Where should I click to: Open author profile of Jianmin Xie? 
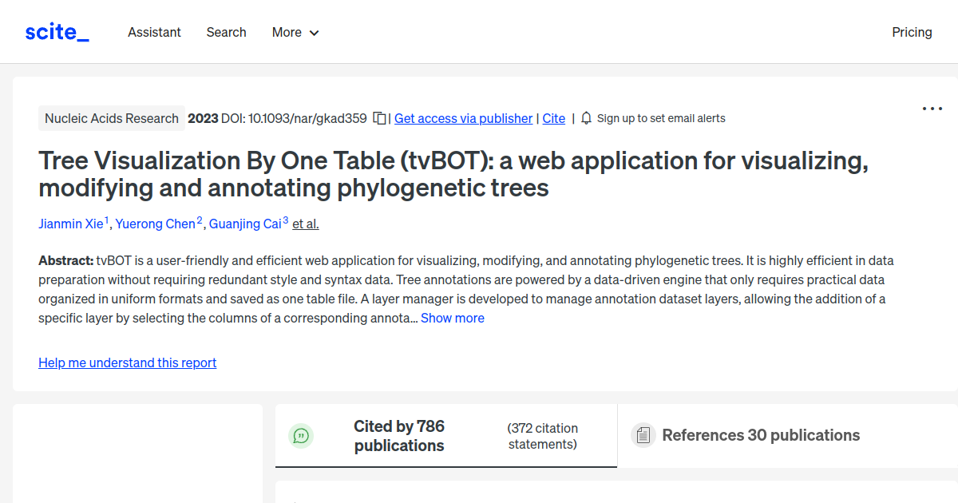coord(71,224)
